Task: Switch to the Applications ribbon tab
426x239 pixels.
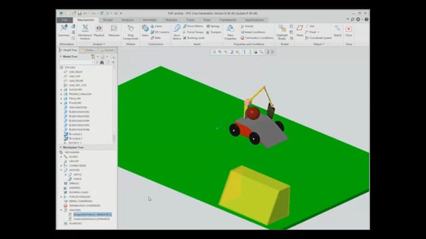Action: 254,20
